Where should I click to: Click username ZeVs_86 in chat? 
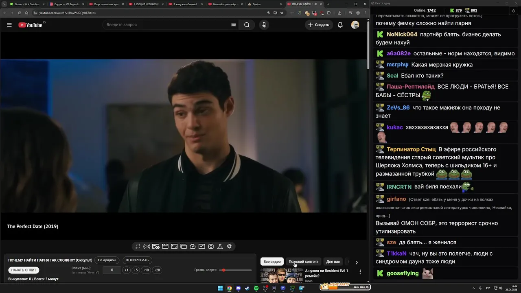point(398,108)
